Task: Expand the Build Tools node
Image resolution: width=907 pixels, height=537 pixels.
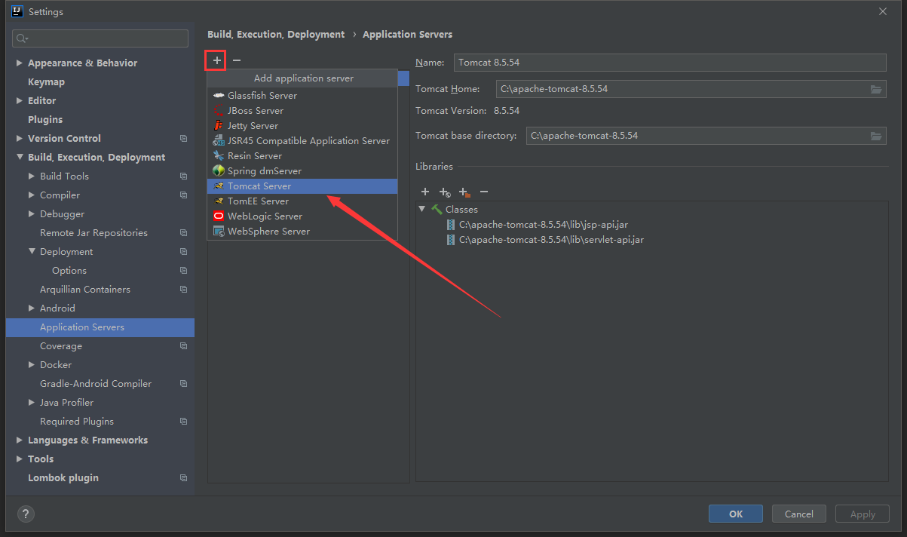Action: tap(31, 176)
